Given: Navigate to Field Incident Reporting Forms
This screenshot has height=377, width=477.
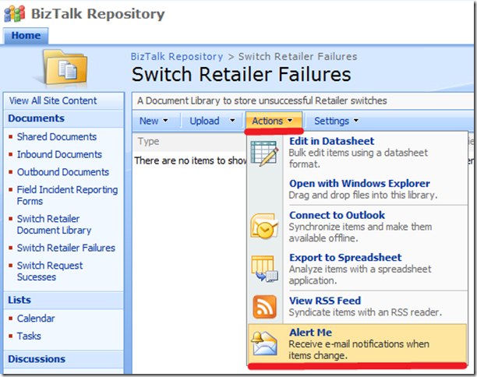Looking at the screenshot, I should click(67, 195).
